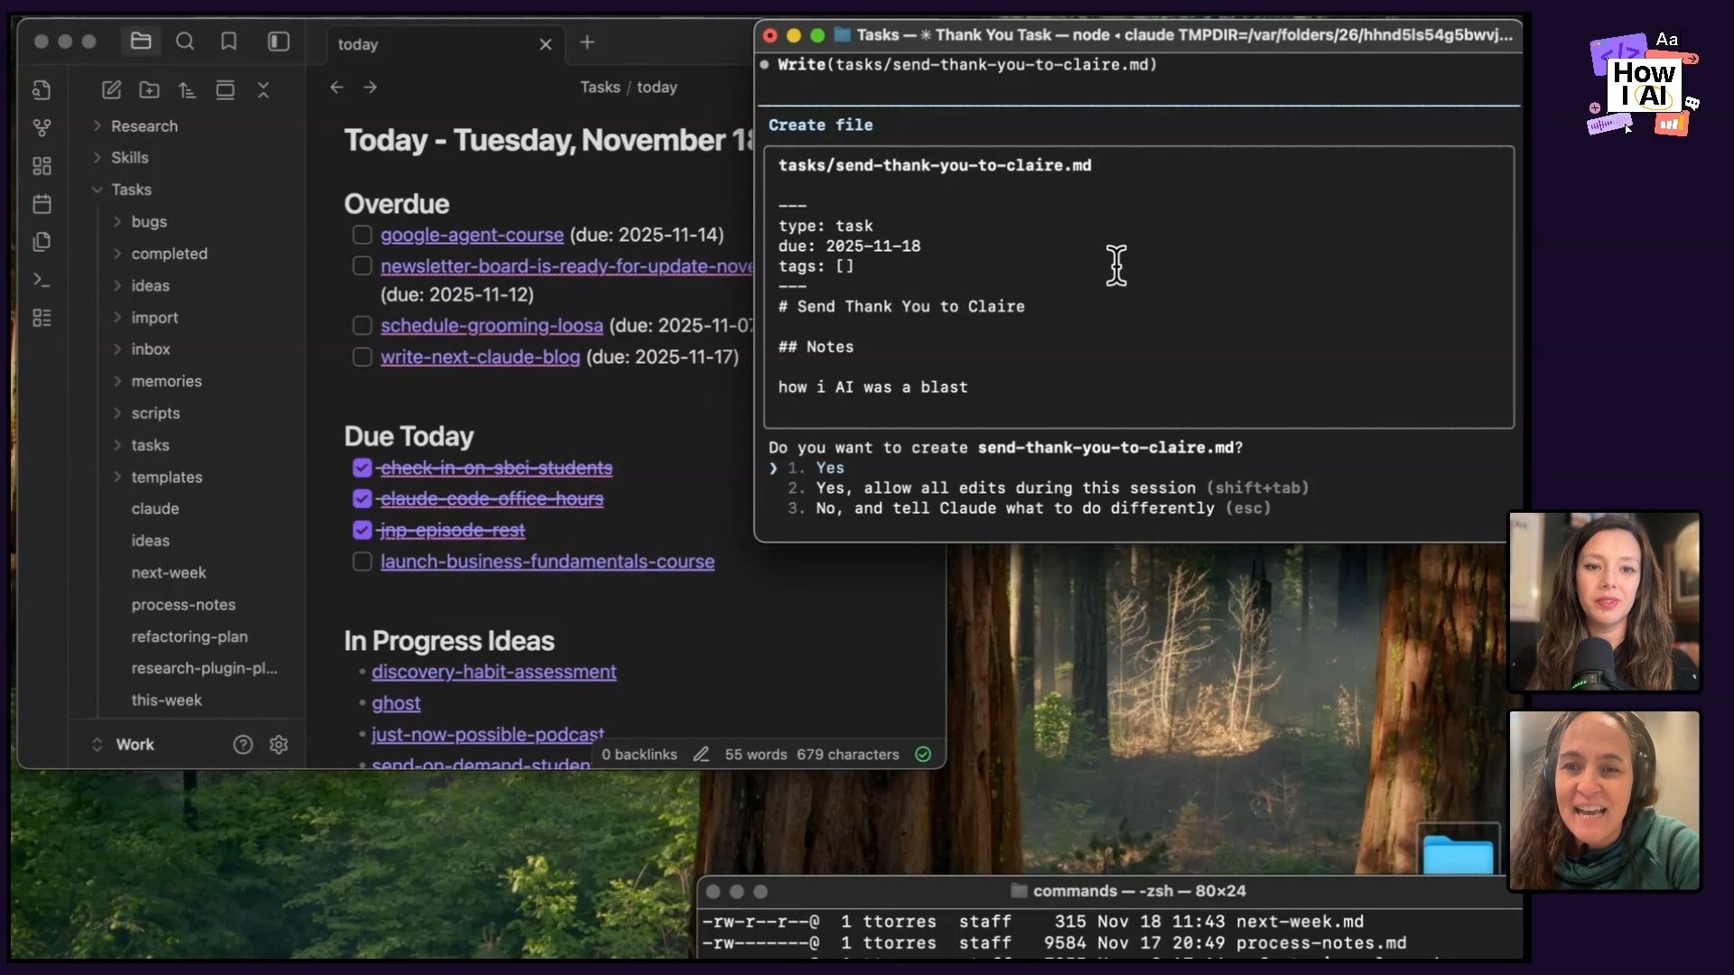Toggle the left sidebar panel icon

click(278, 42)
